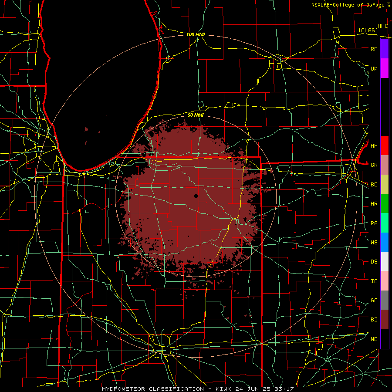Click the 50 NMI range ring label

[x=196, y=115]
